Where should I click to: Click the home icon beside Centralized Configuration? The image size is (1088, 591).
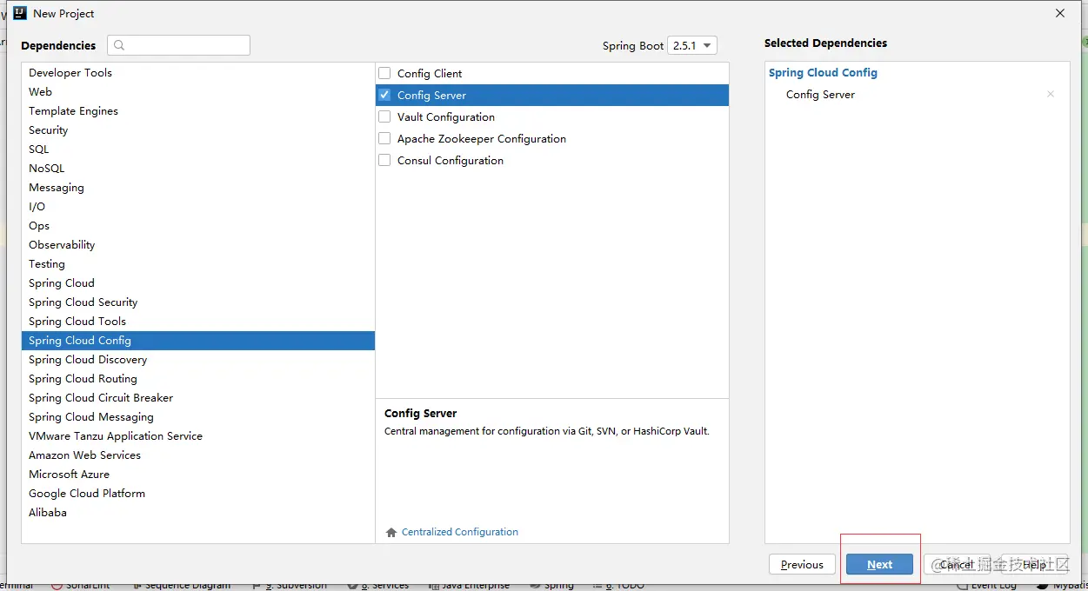(391, 532)
